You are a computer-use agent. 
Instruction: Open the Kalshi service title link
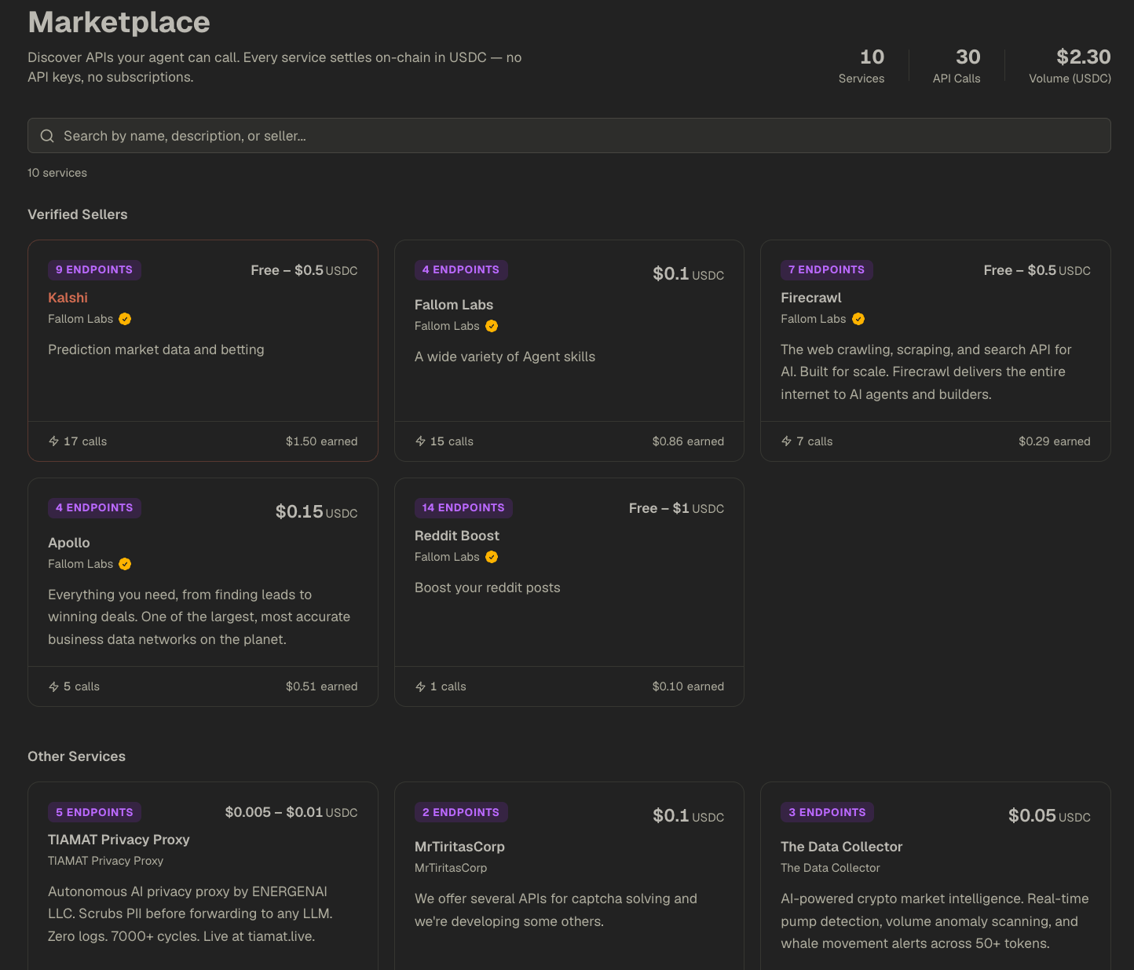point(68,298)
